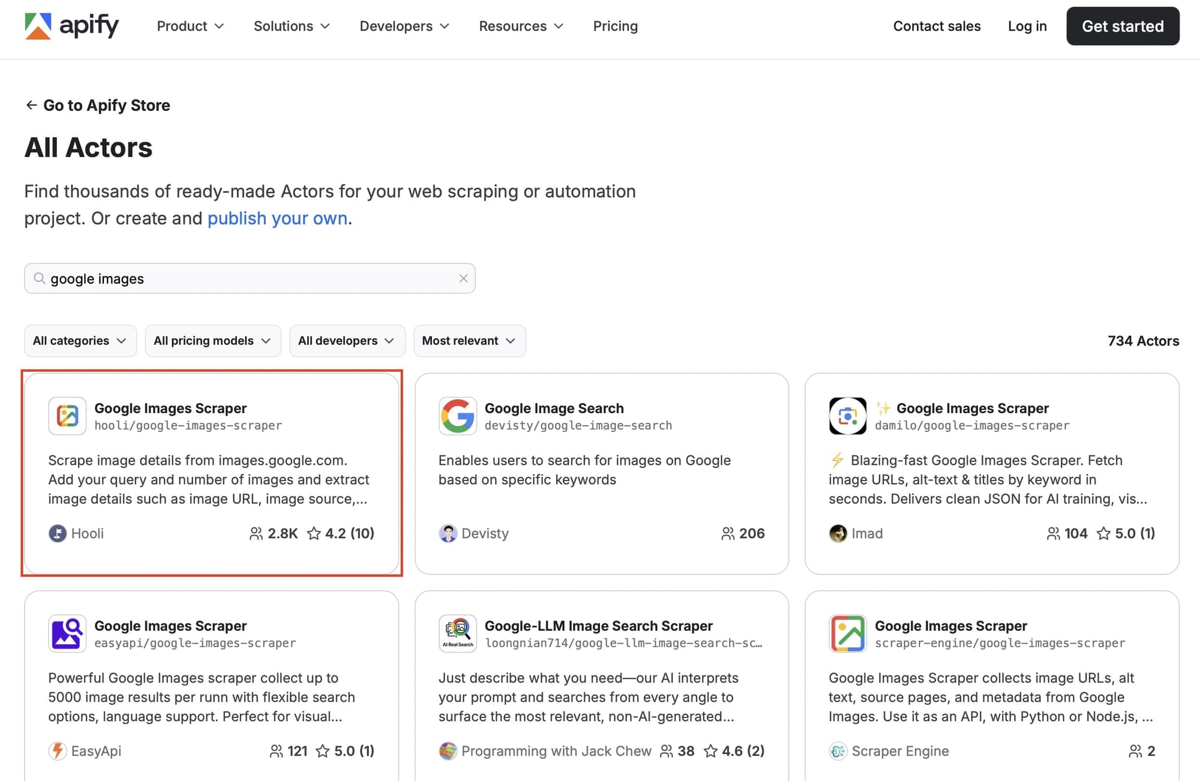The image size is (1200, 781).
Task: Open the Pricing page from the navigation
Action: click(615, 26)
